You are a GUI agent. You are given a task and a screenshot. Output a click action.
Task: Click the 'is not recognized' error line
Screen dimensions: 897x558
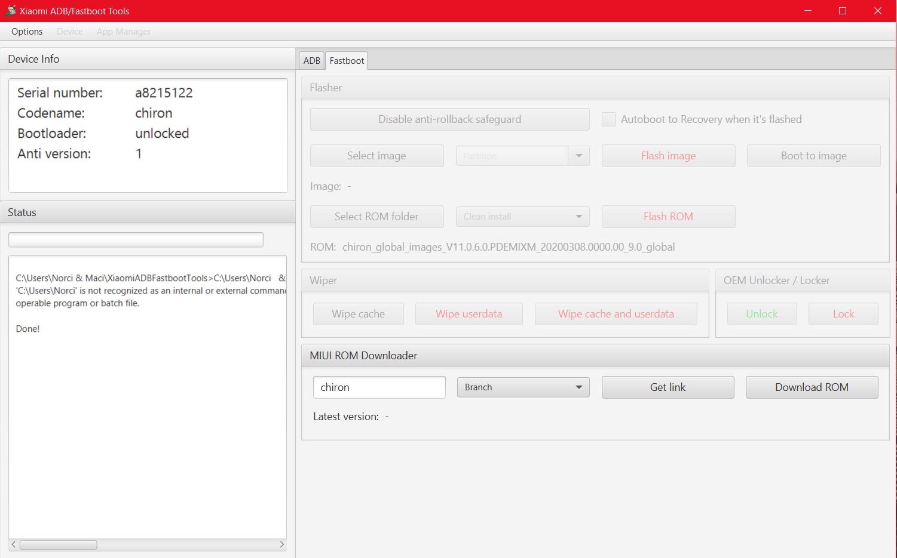[x=151, y=291]
